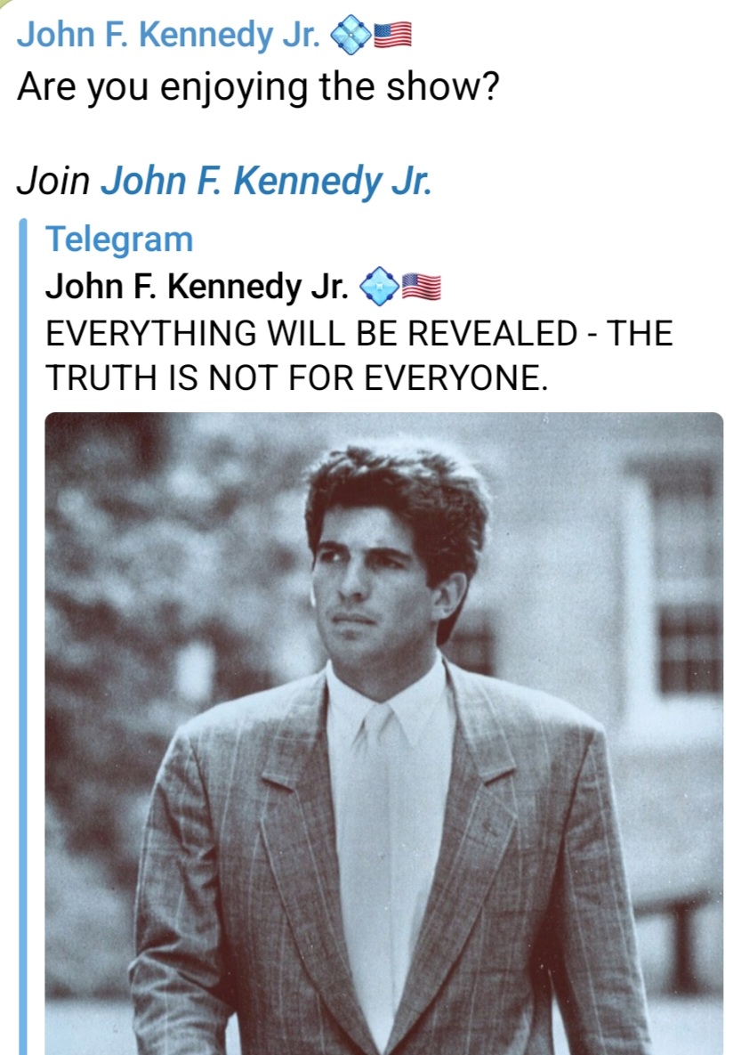The height and width of the screenshot is (1055, 733).
Task: Click the blue Telegram source label
Action: coord(118,239)
